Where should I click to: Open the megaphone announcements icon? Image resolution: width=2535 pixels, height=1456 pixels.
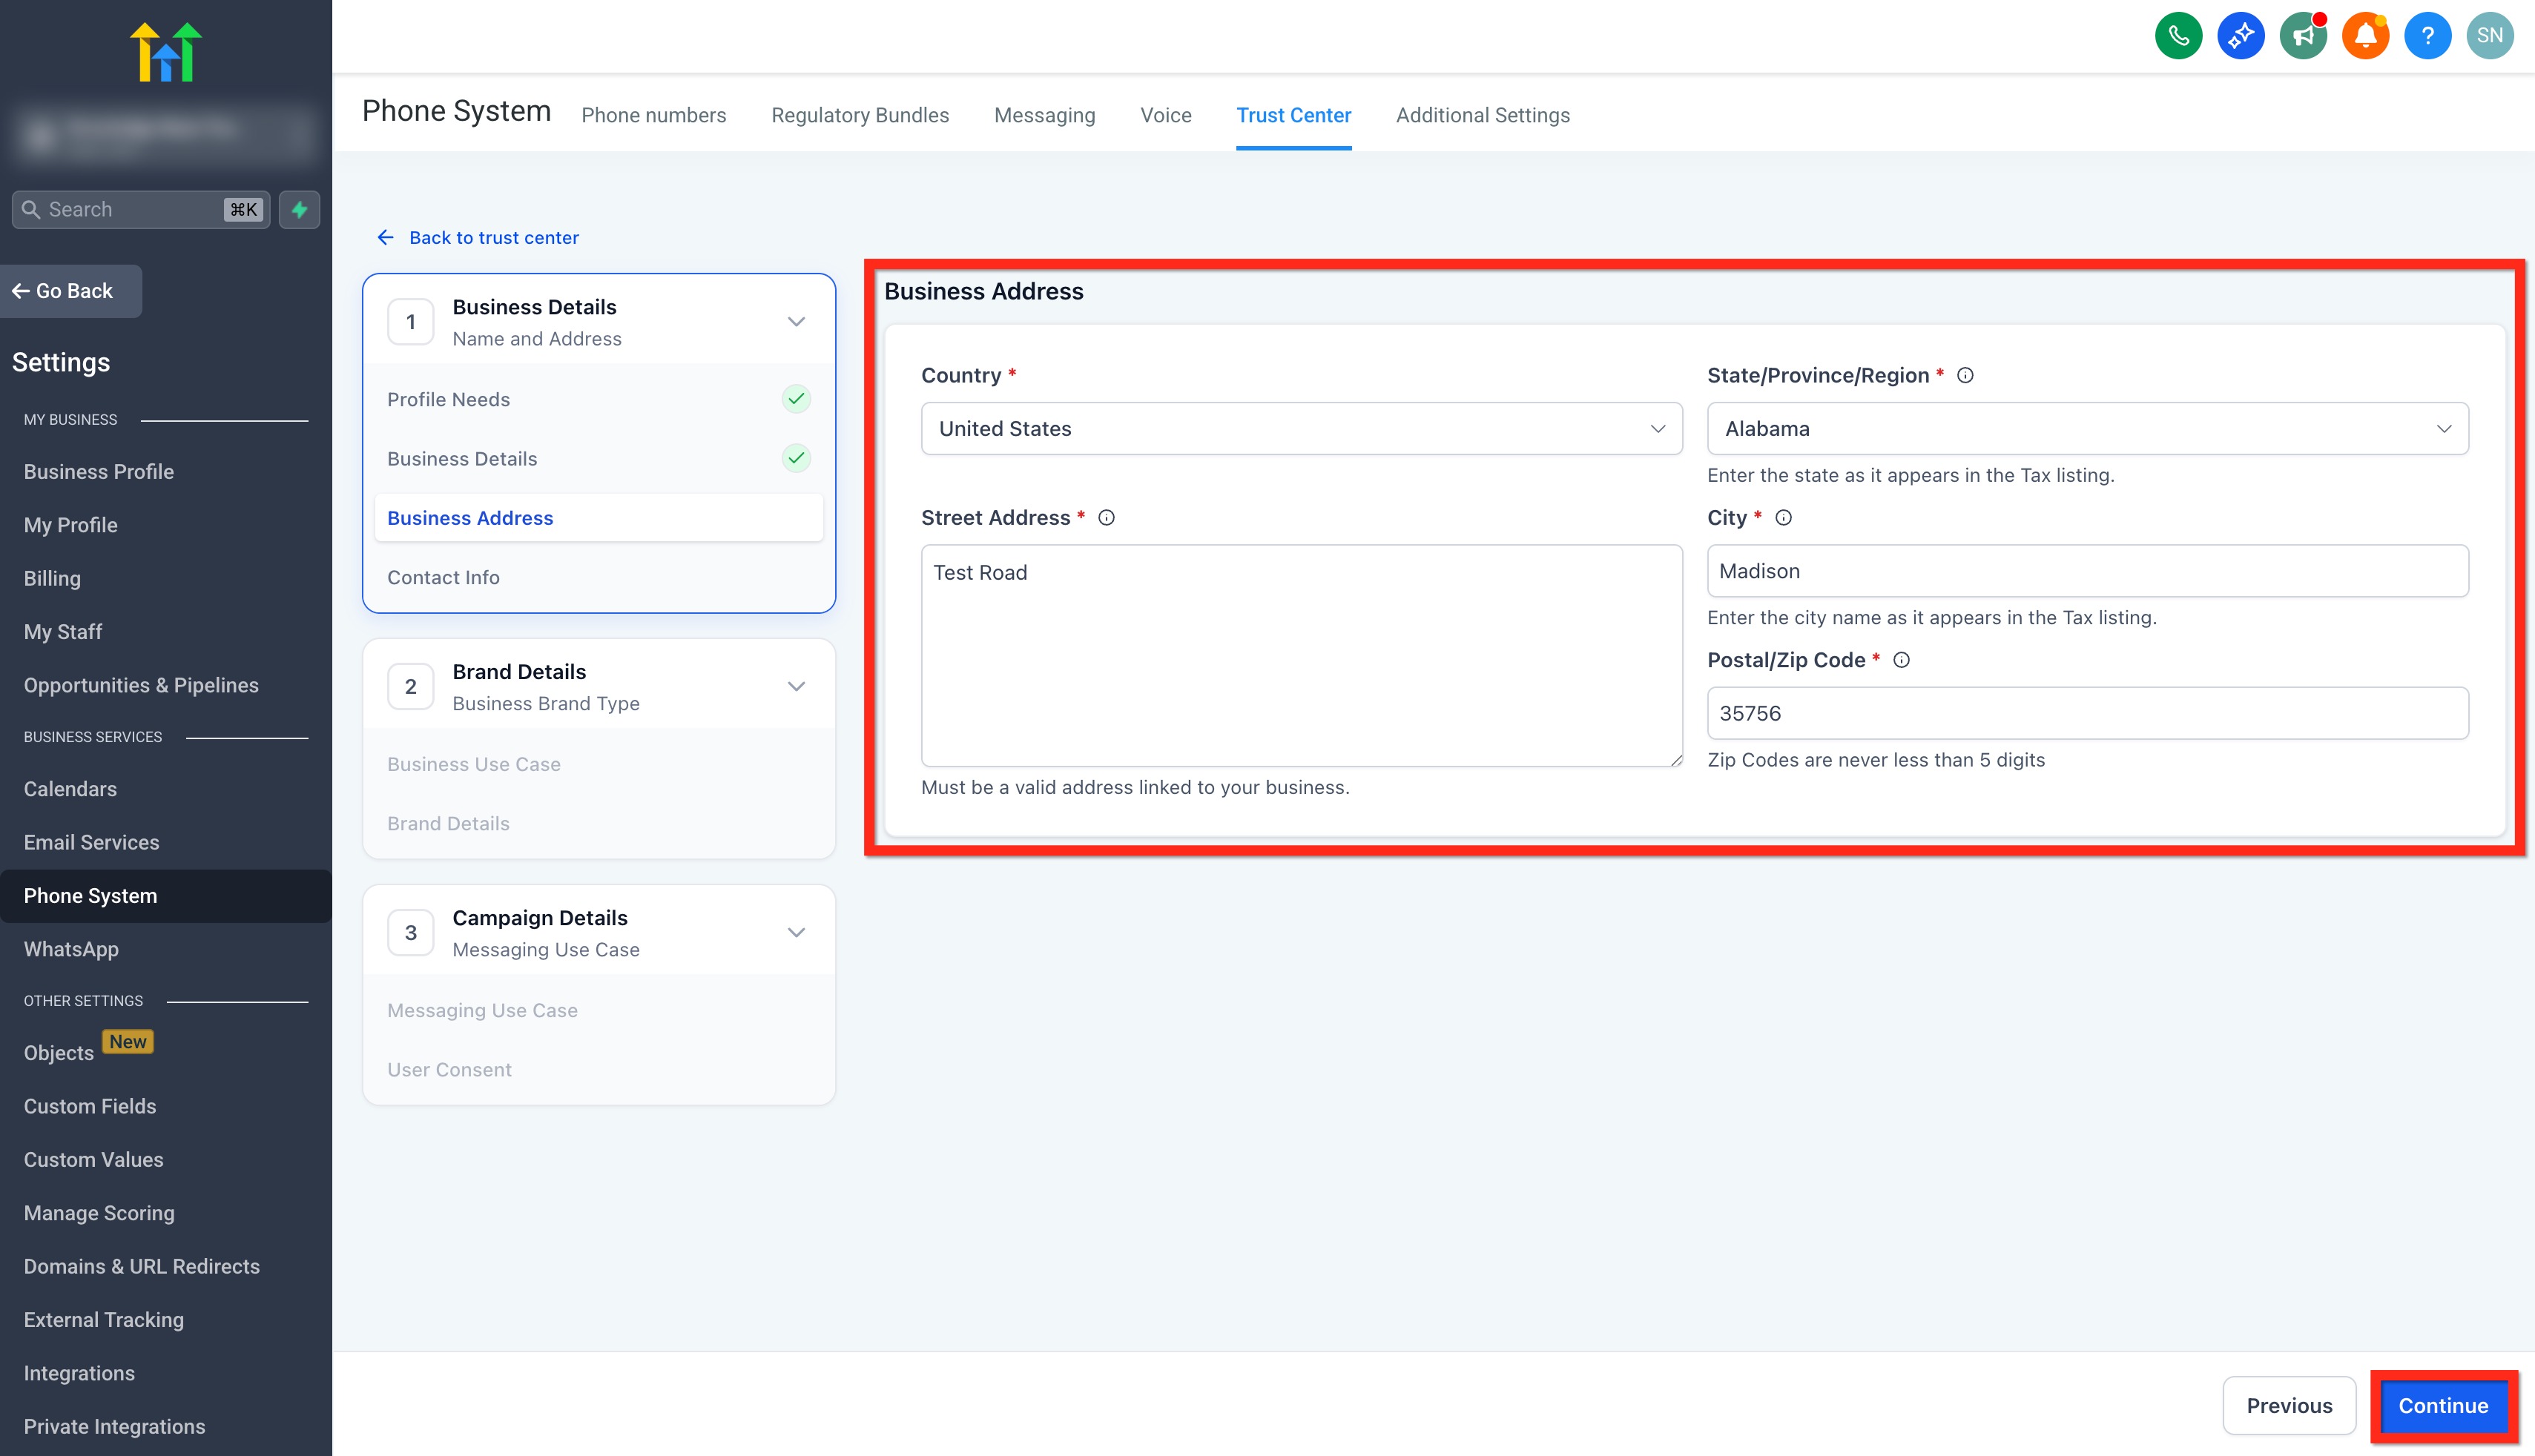[2303, 36]
